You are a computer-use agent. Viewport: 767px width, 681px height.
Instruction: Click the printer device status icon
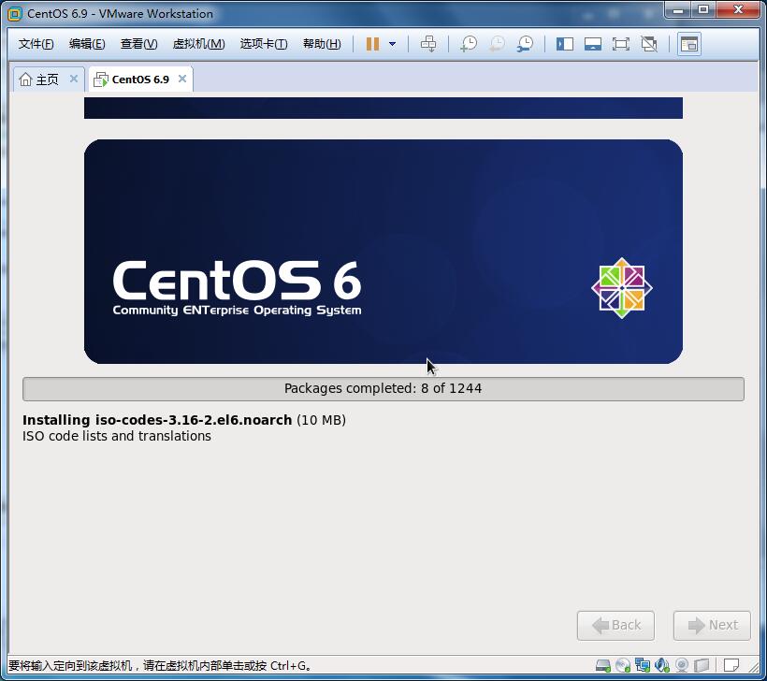tap(702, 665)
